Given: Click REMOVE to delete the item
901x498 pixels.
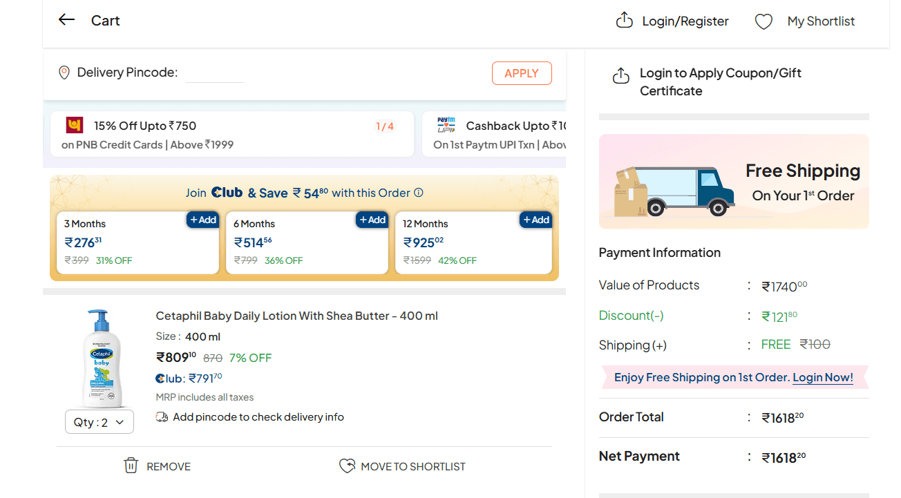Looking at the screenshot, I should click(169, 466).
